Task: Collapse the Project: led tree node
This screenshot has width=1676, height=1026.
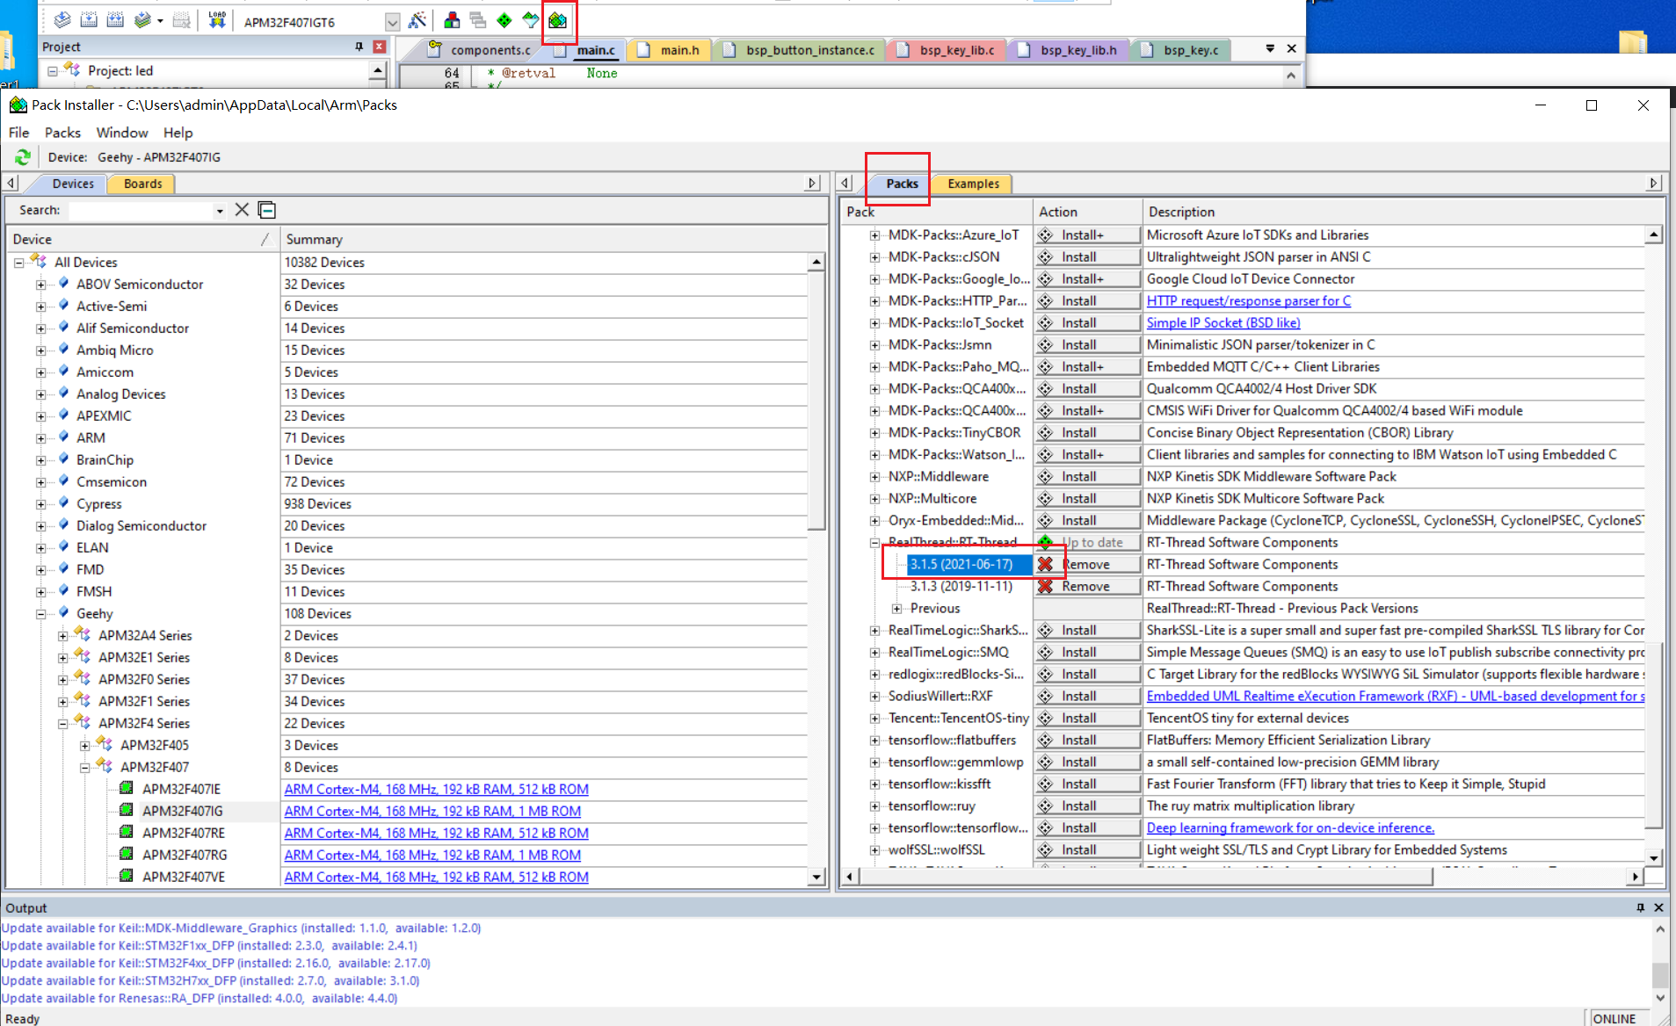Action: pos(52,71)
